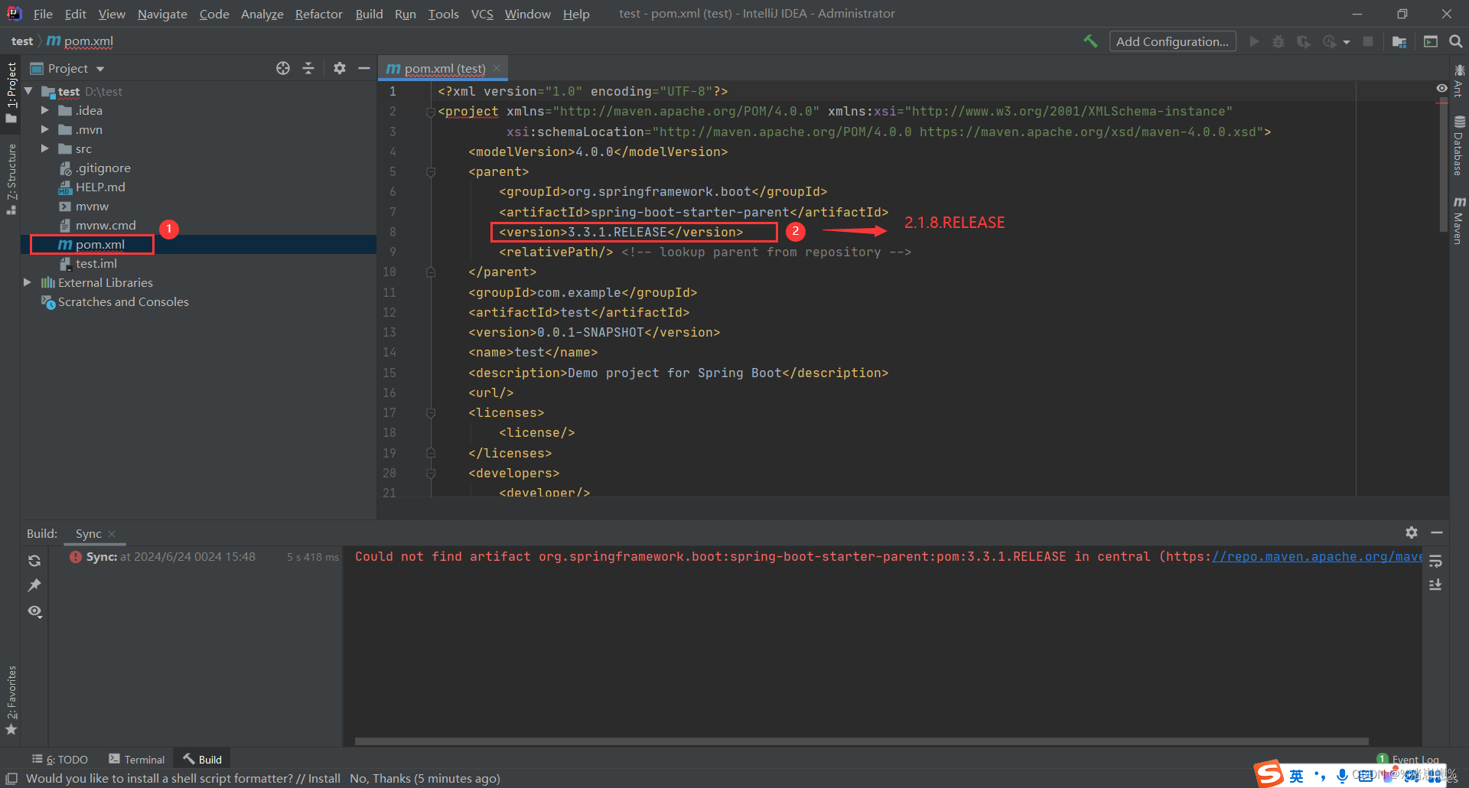1469x788 pixels.
Task: Click the editor vertical scrollbar
Action: point(1444,164)
